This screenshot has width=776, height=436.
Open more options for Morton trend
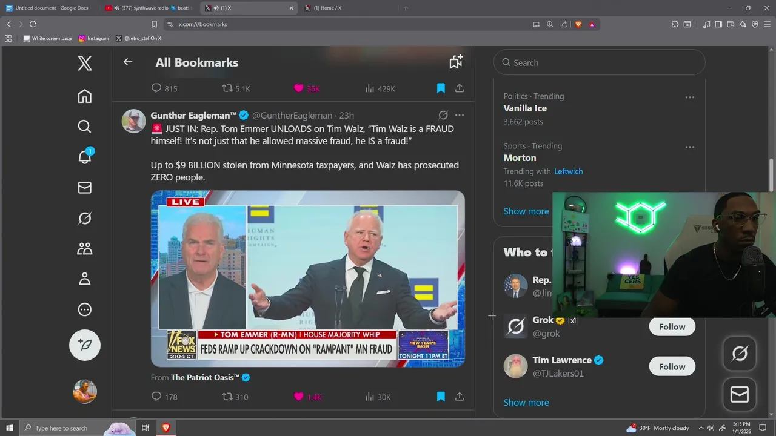tap(689, 147)
